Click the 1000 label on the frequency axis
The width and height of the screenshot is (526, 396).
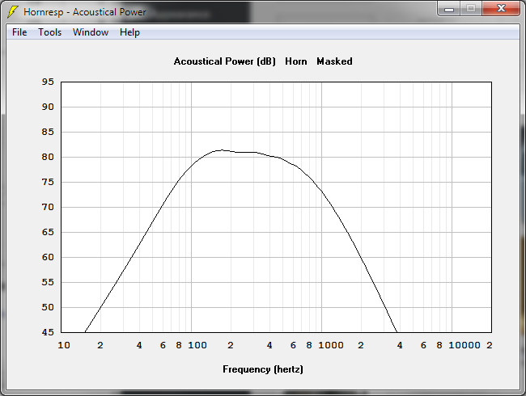click(330, 346)
